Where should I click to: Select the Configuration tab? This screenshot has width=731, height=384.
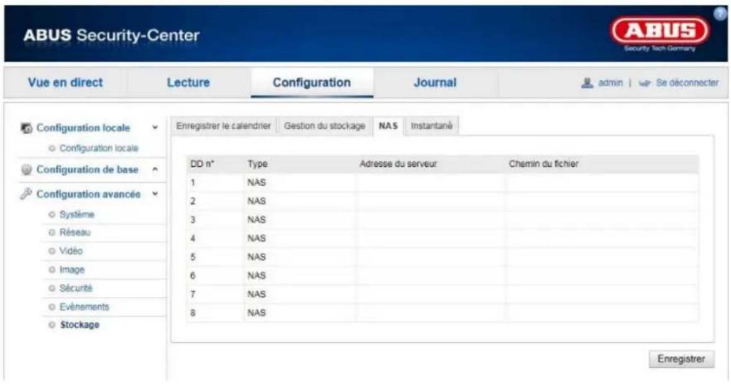point(311,83)
